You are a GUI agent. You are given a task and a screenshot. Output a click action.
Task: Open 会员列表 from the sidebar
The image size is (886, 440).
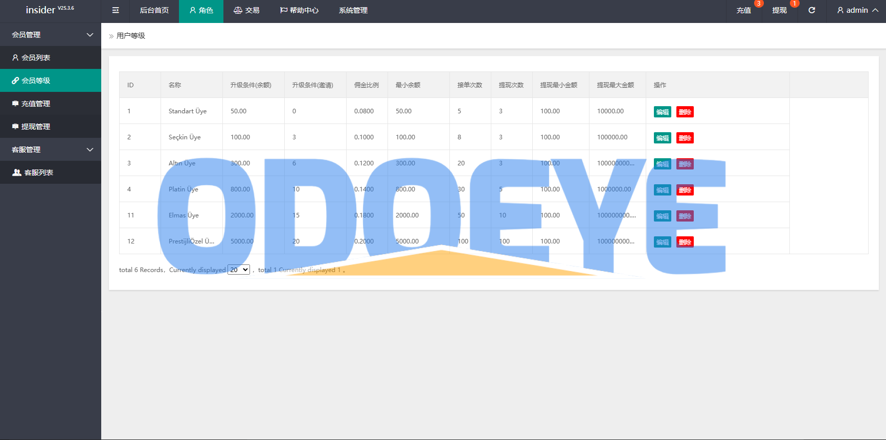[36, 58]
